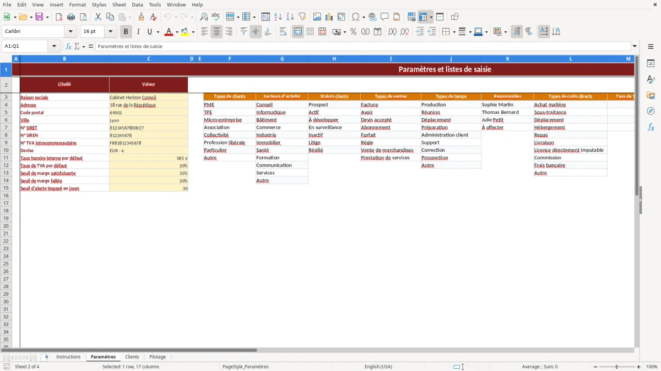
Task: Select column header G
Action: 282,58
